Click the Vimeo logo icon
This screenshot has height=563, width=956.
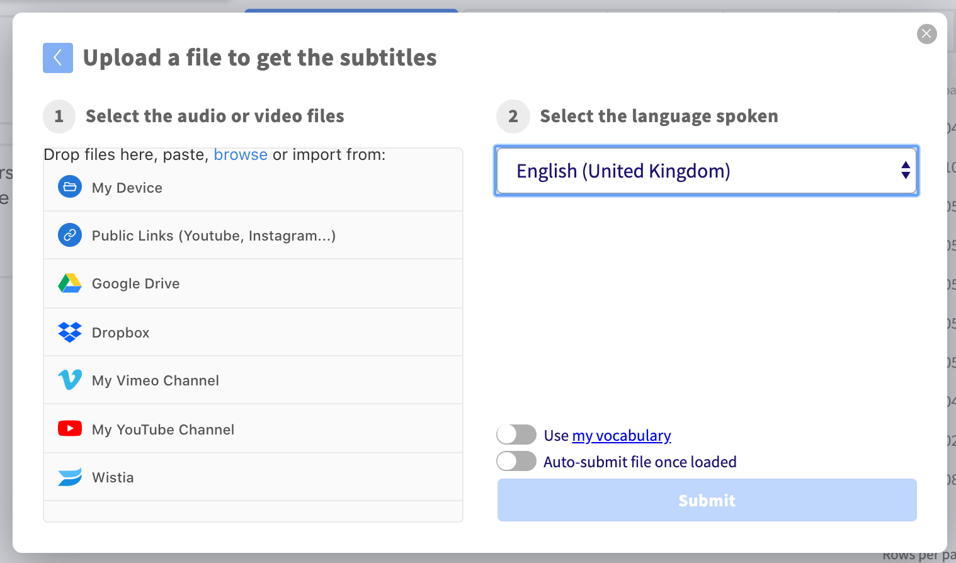point(70,380)
